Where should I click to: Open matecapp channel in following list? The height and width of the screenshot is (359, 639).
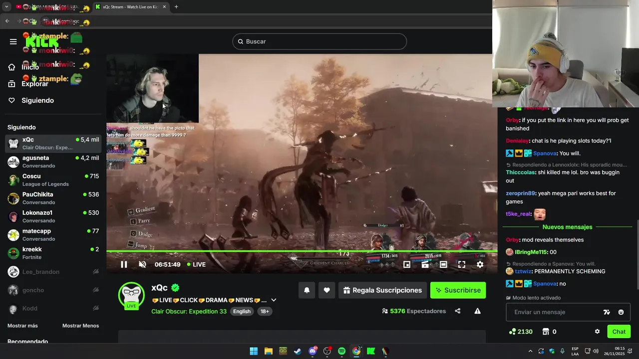[53, 235]
